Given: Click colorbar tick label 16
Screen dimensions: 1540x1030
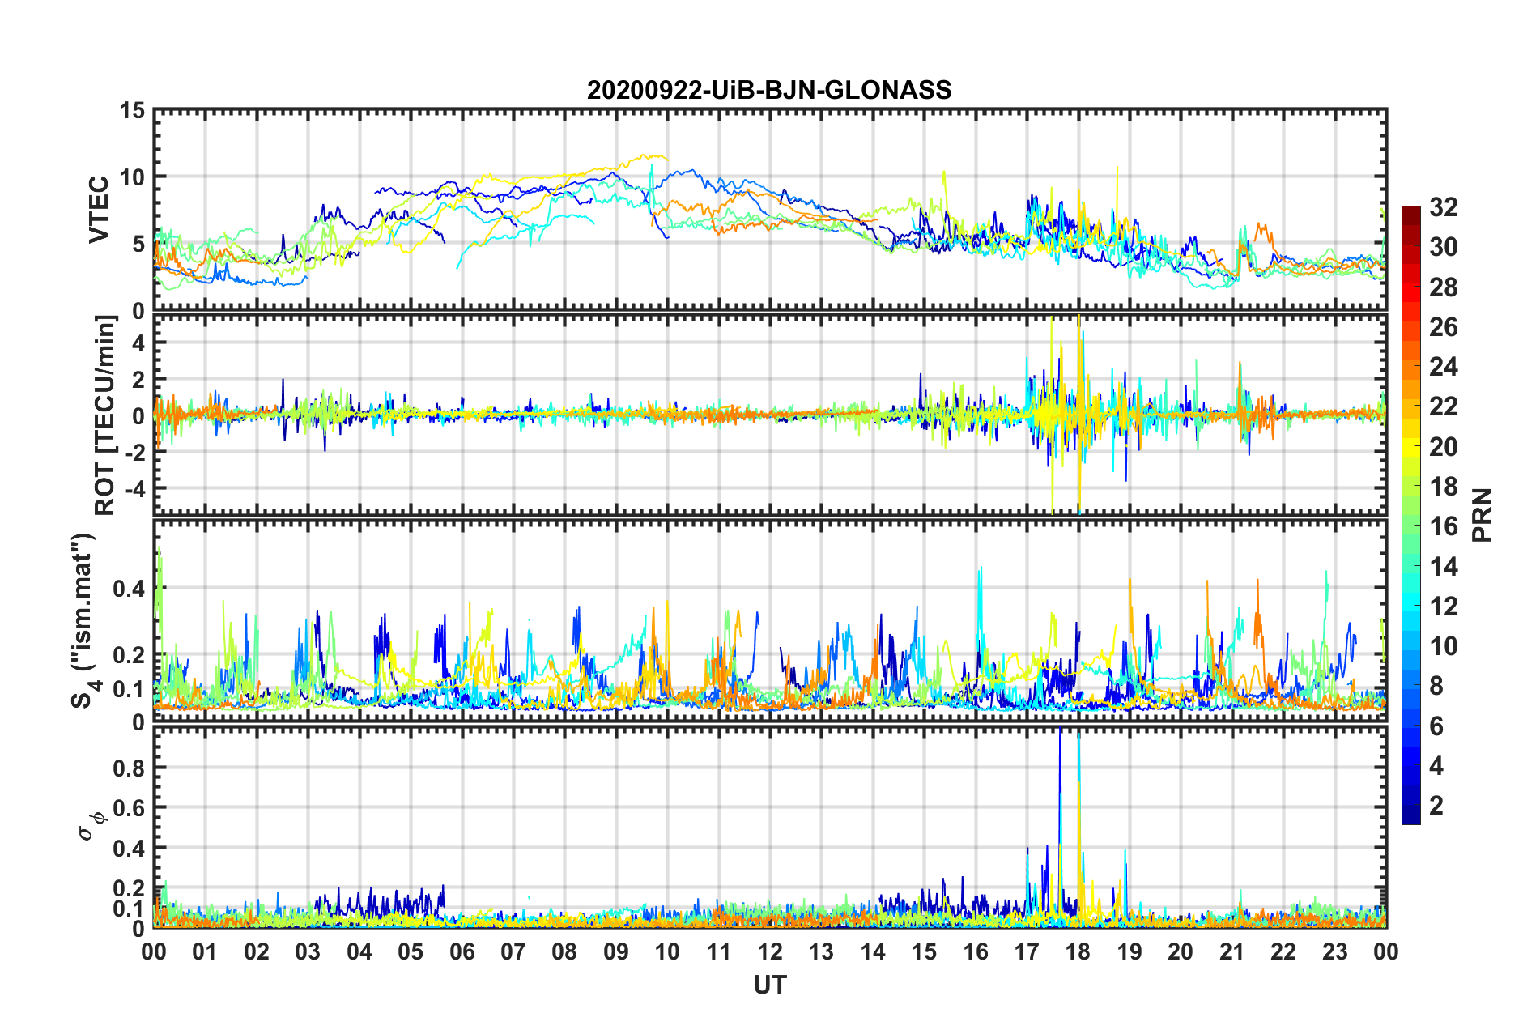Looking at the screenshot, I should pos(1443,526).
